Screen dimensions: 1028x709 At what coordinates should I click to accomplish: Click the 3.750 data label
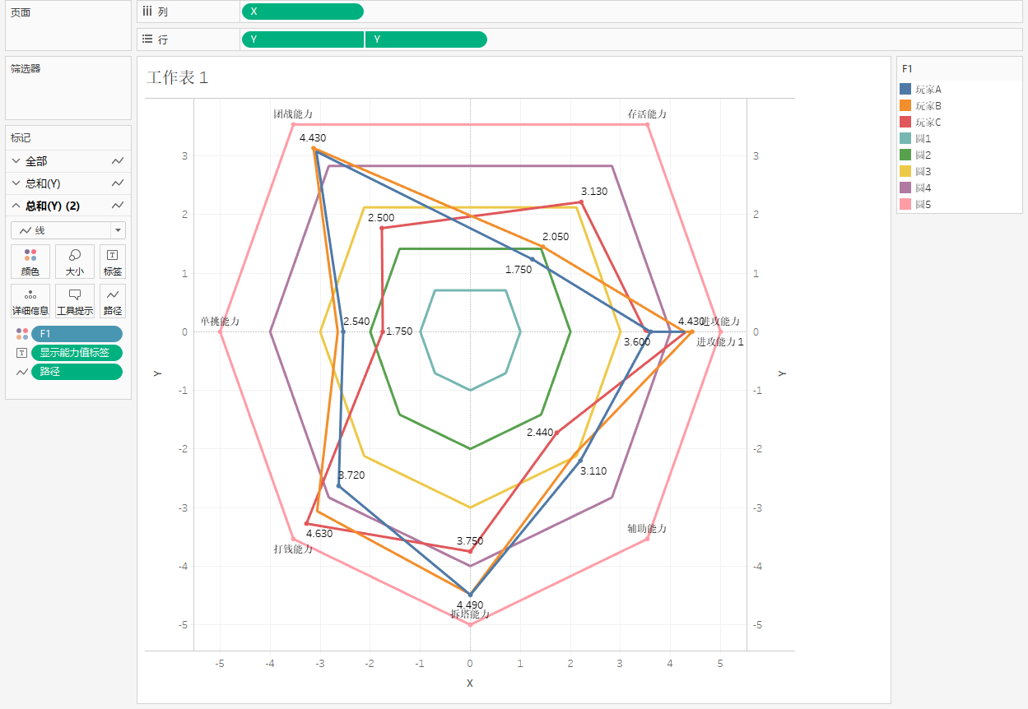470,541
